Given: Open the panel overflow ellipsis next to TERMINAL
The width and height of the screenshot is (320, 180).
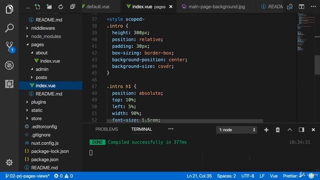Looking at the screenshot, I should (171, 129).
